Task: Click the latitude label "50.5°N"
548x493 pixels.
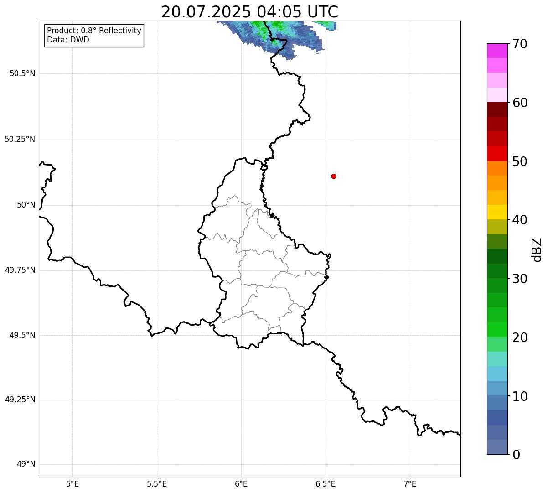Action: pyautogui.click(x=22, y=73)
